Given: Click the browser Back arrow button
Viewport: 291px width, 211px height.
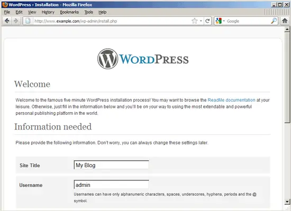Looking at the screenshot, I should click(x=7, y=21).
